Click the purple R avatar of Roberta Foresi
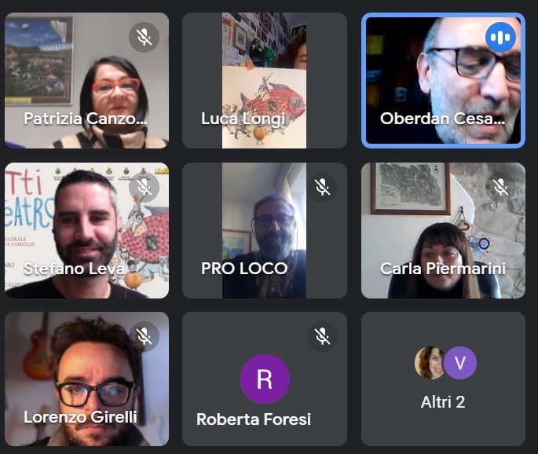This screenshot has height=454, width=538. (265, 379)
